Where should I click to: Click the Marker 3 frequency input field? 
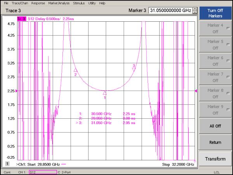click(x=170, y=10)
